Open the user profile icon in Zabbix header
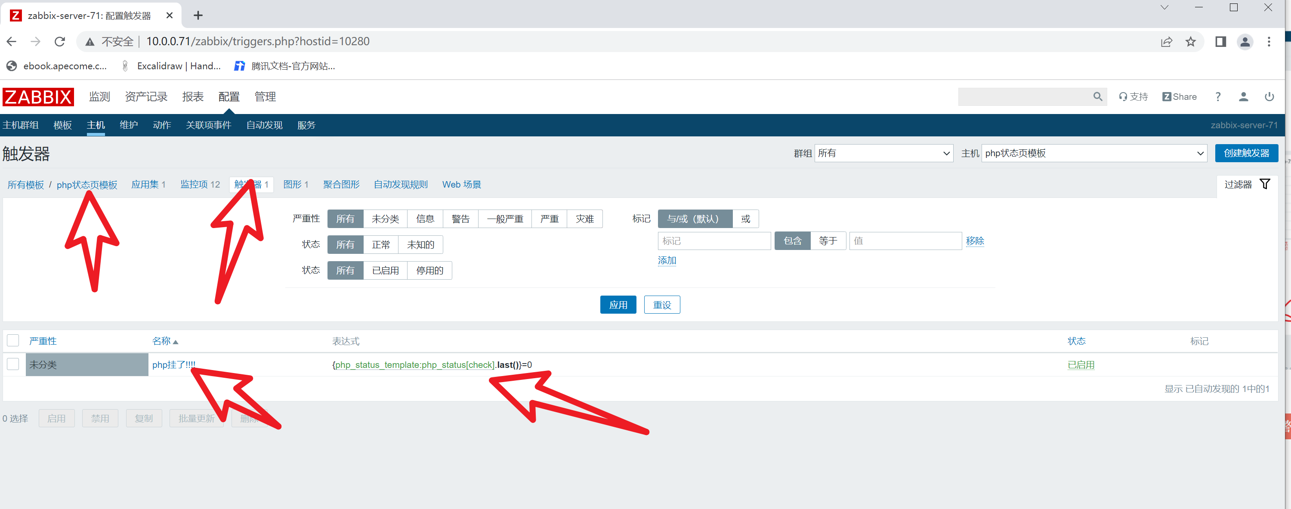1291x509 pixels. point(1243,97)
